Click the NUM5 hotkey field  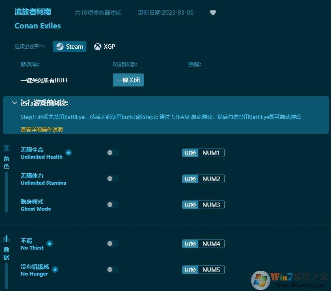coord(211,270)
